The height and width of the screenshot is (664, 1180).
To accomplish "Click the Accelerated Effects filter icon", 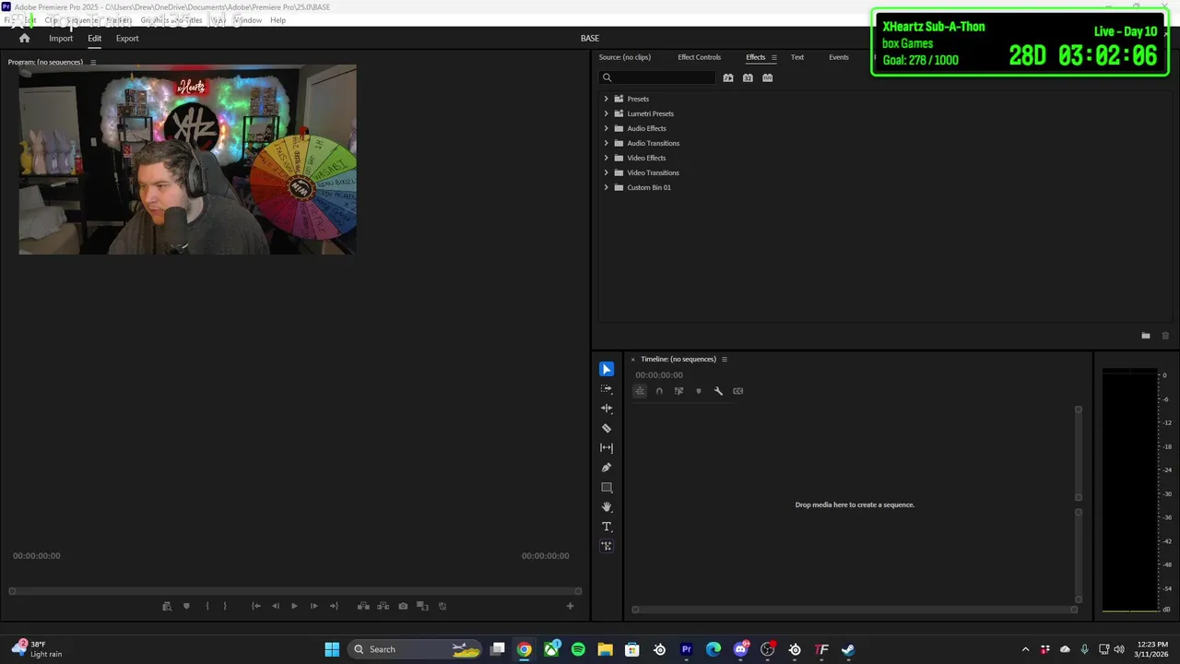I will coord(728,78).
